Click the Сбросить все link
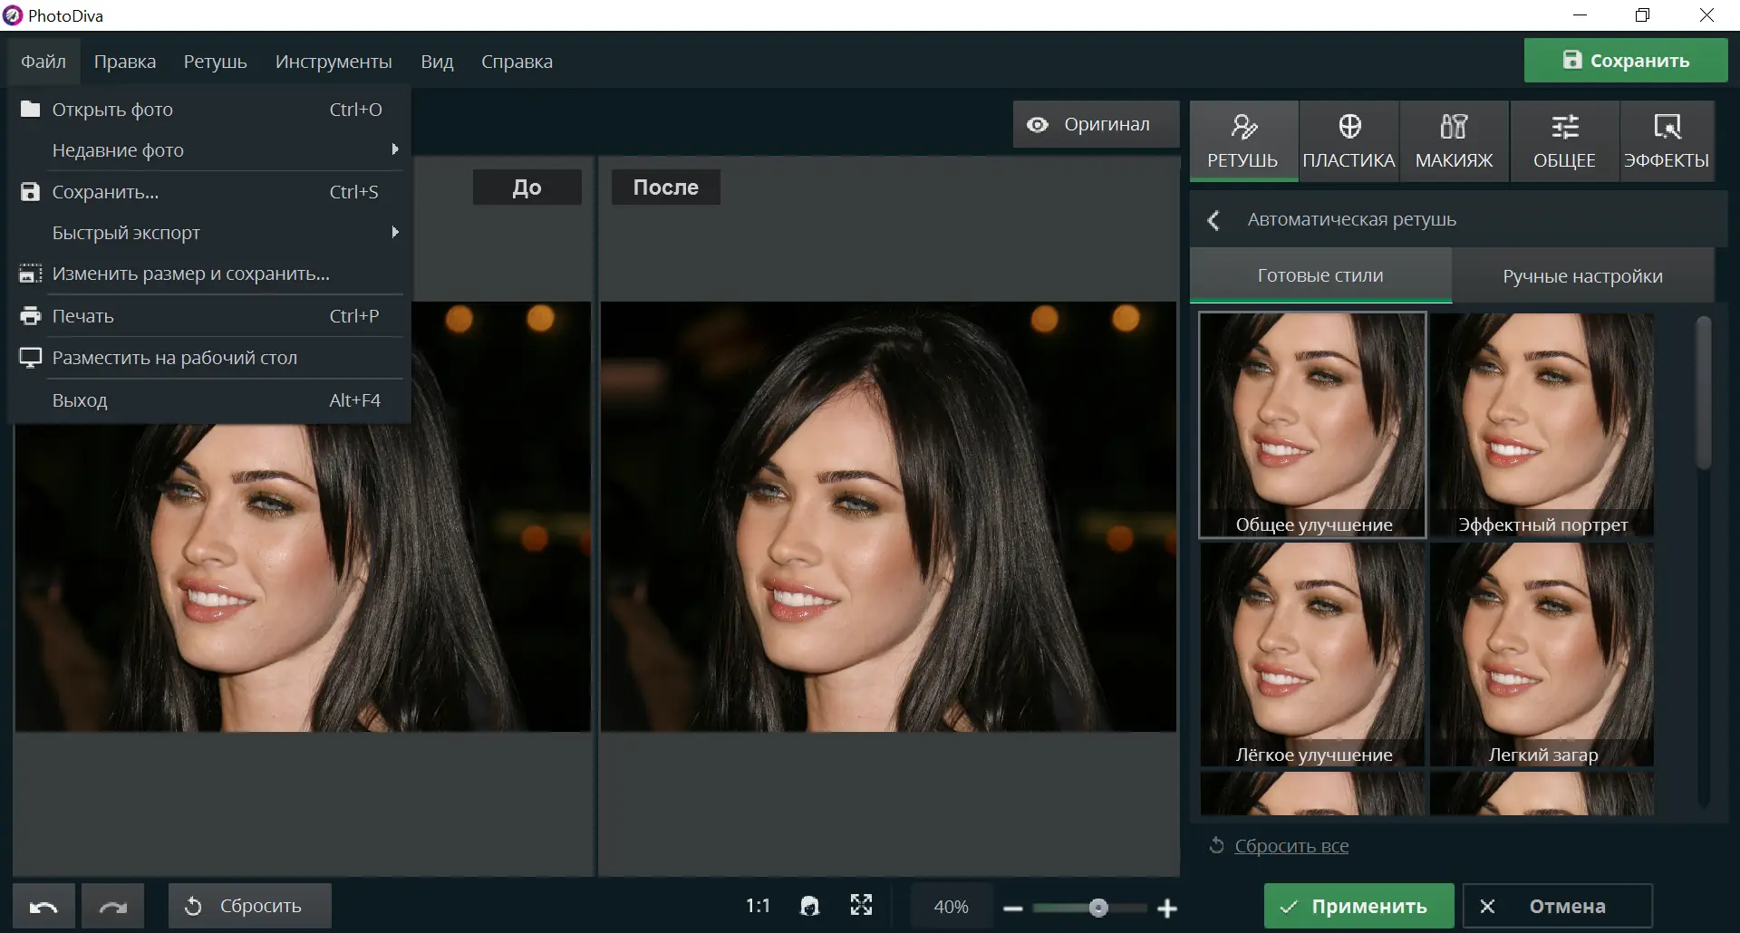 click(1291, 846)
